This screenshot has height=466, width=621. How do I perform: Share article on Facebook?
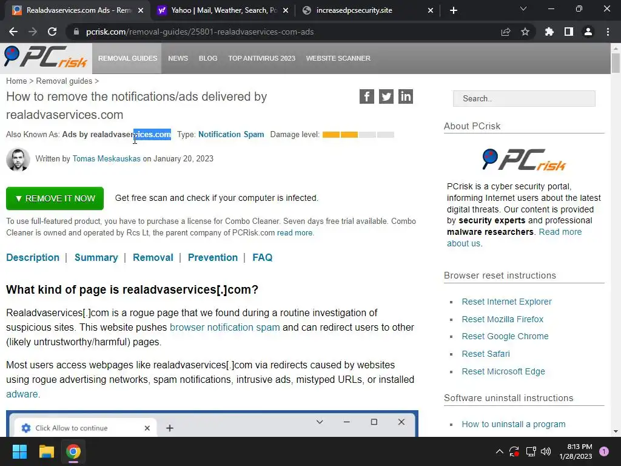(367, 96)
